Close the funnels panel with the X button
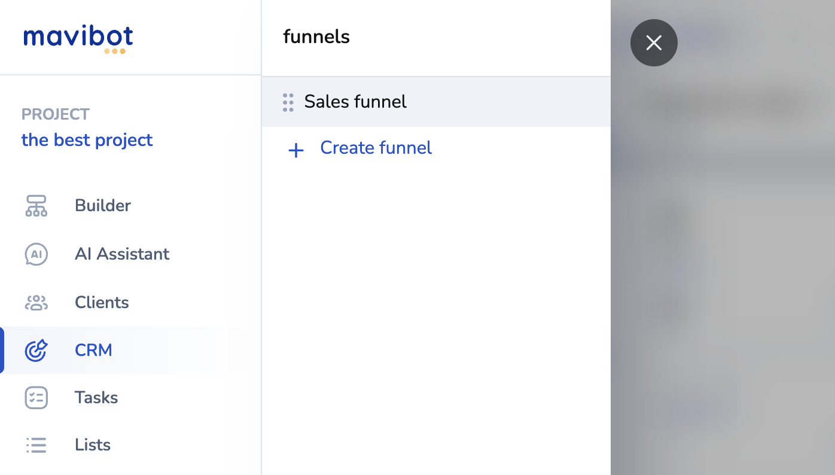Screen dimensions: 835x475 pos(654,43)
